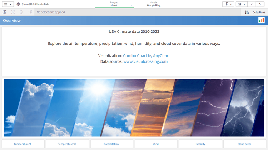This screenshot has height=150, width=268.
Task: Click the weather sky banner image
Action: pyautogui.click(x=134, y=108)
